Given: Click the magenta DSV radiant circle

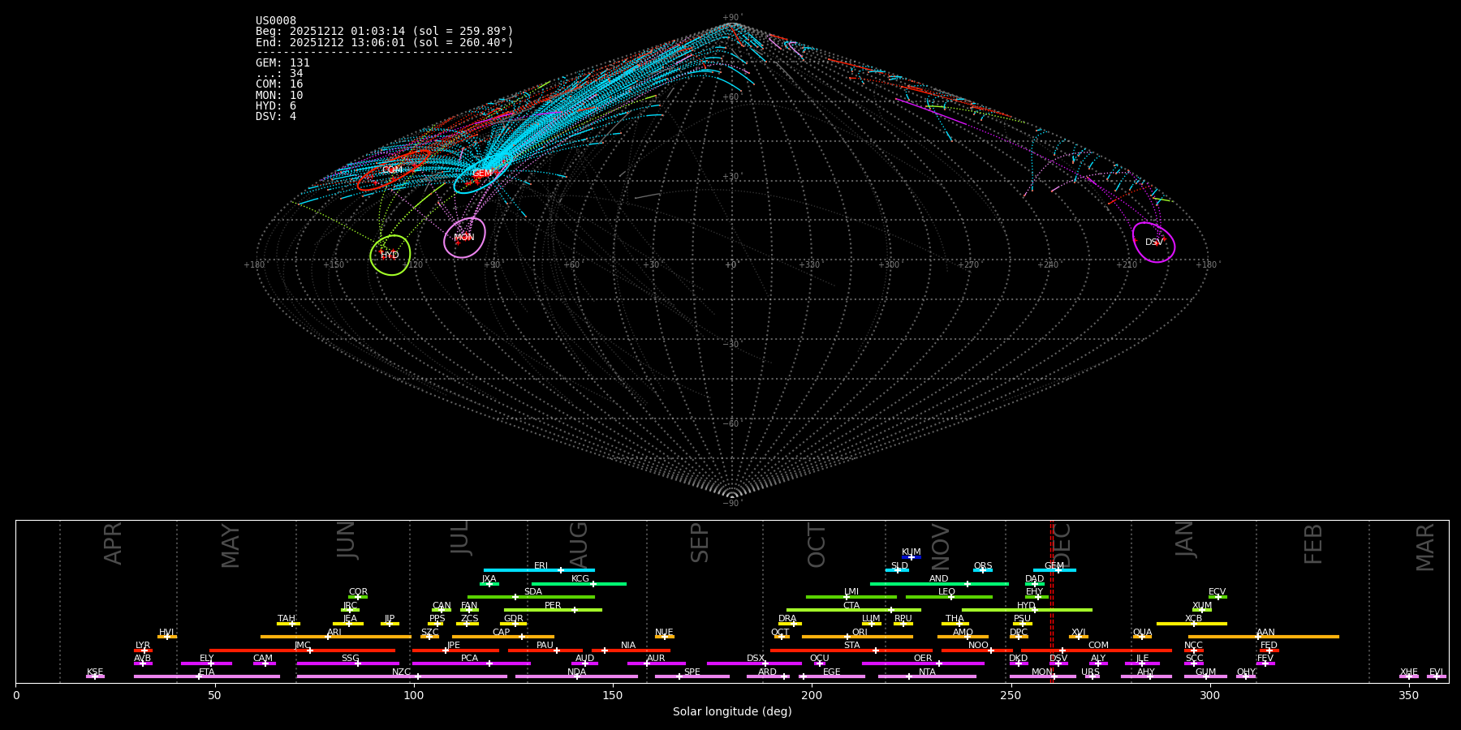Looking at the screenshot, I should tap(1153, 242).
